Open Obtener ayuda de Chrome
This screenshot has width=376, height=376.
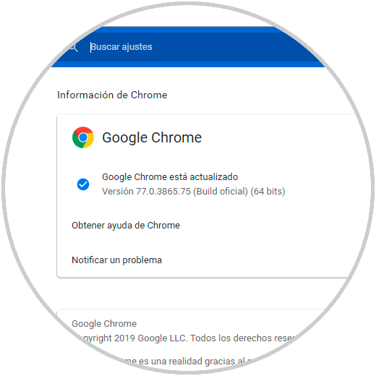pos(126,226)
